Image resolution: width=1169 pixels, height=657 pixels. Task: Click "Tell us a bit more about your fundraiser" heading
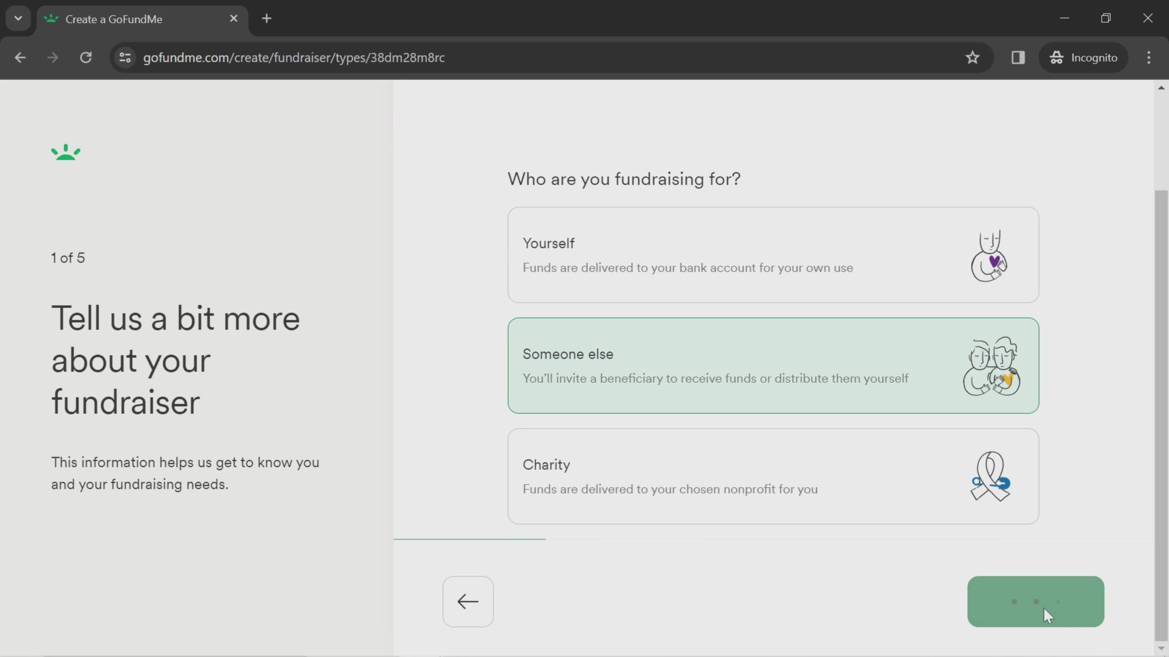[176, 360]
